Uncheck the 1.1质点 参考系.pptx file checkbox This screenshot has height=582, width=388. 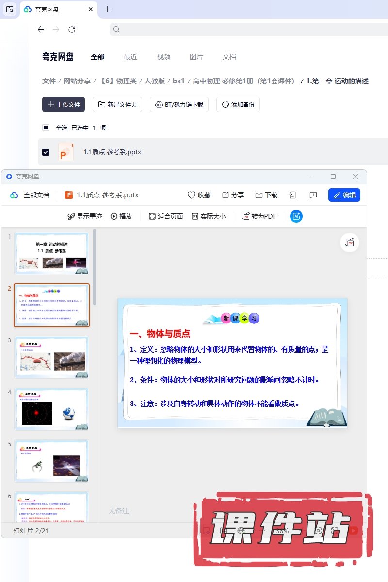coord(46,152)
